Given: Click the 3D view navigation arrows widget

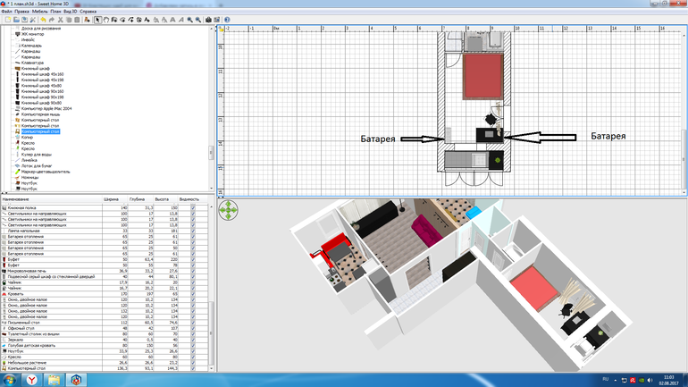Looking at the screenshot, I should 229,209.
